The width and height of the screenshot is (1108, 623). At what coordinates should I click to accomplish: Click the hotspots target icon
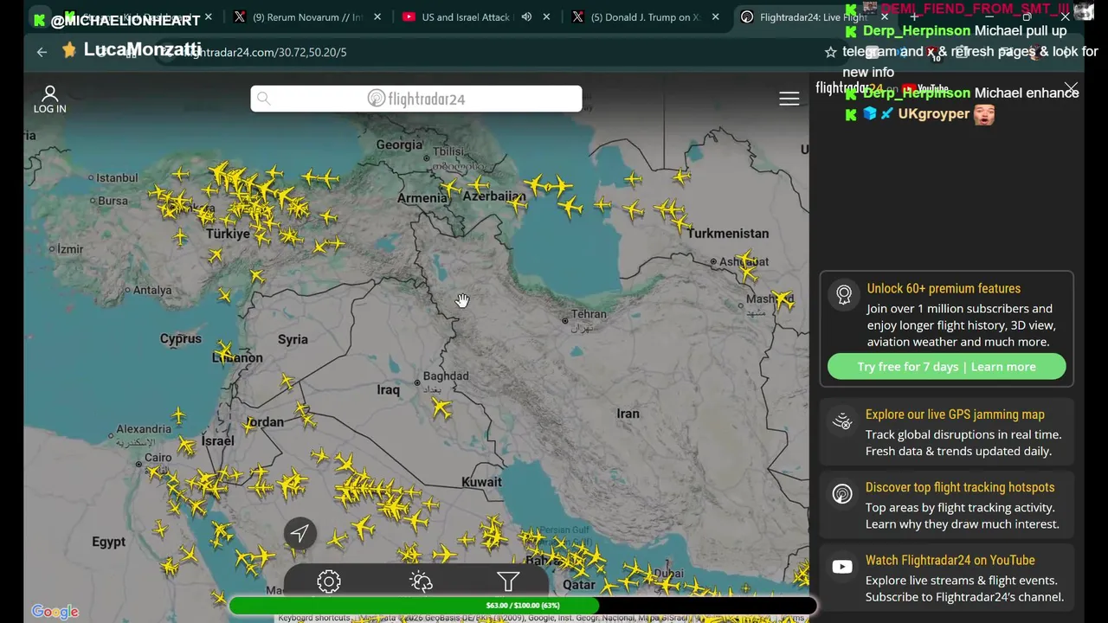pyautogui.click(x=842, y=494)
